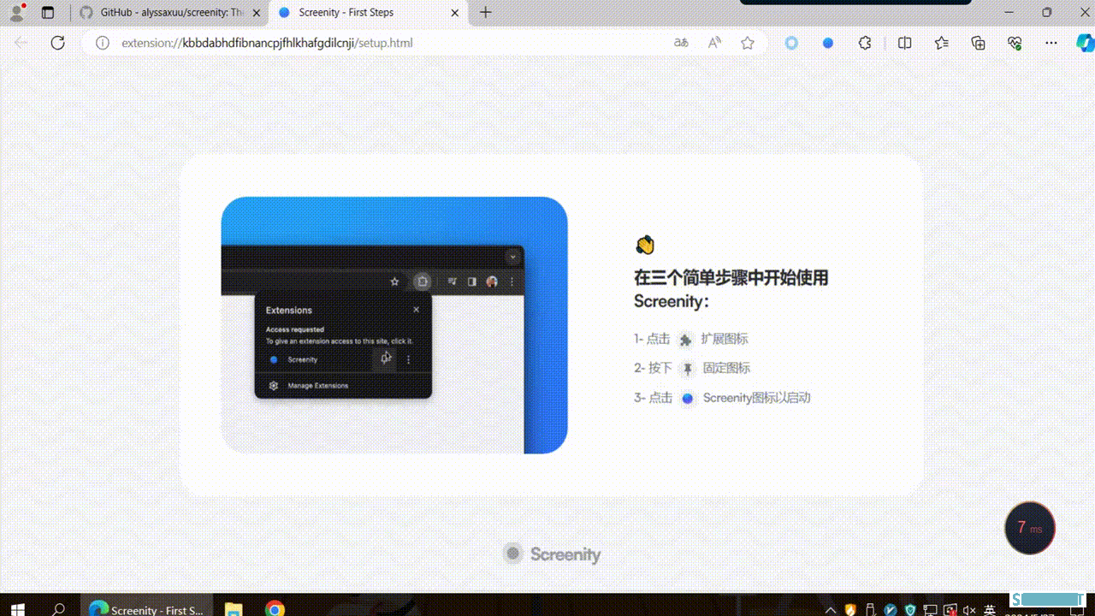1095x616 pixels.
Task: Add this page to favorites star
Action: coord(748,43)
